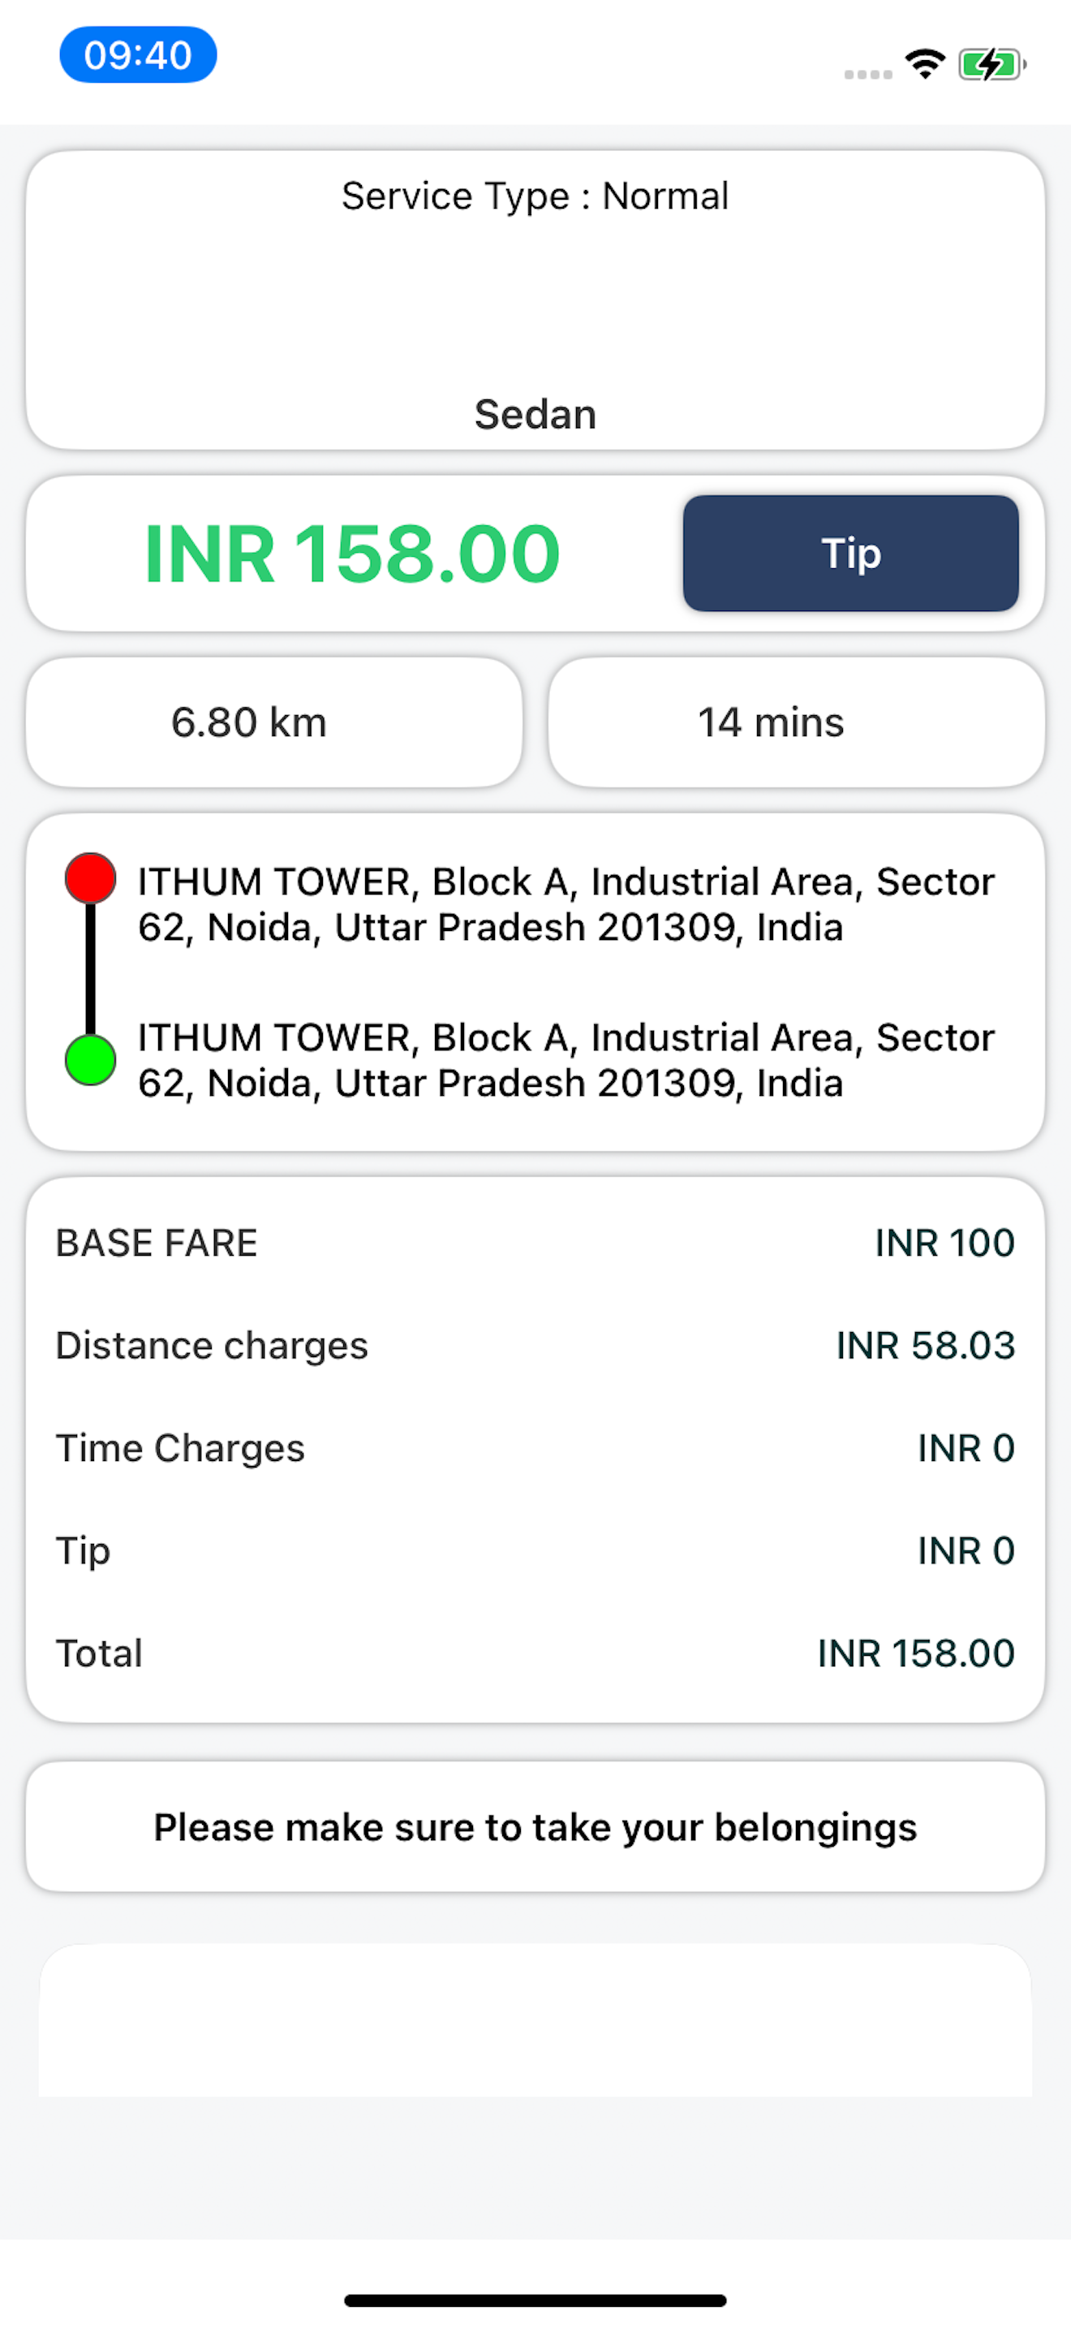Tap the Sedan vehicle label
Screen dimensions: 1071x2328
[535, 415]
